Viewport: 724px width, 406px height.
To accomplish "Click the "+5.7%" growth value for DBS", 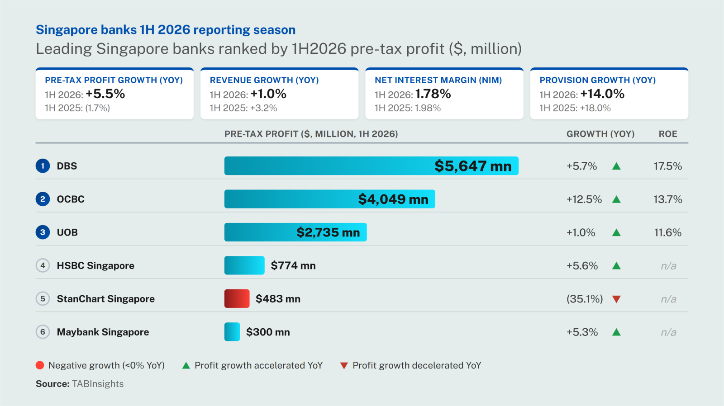I will (582, 166).
